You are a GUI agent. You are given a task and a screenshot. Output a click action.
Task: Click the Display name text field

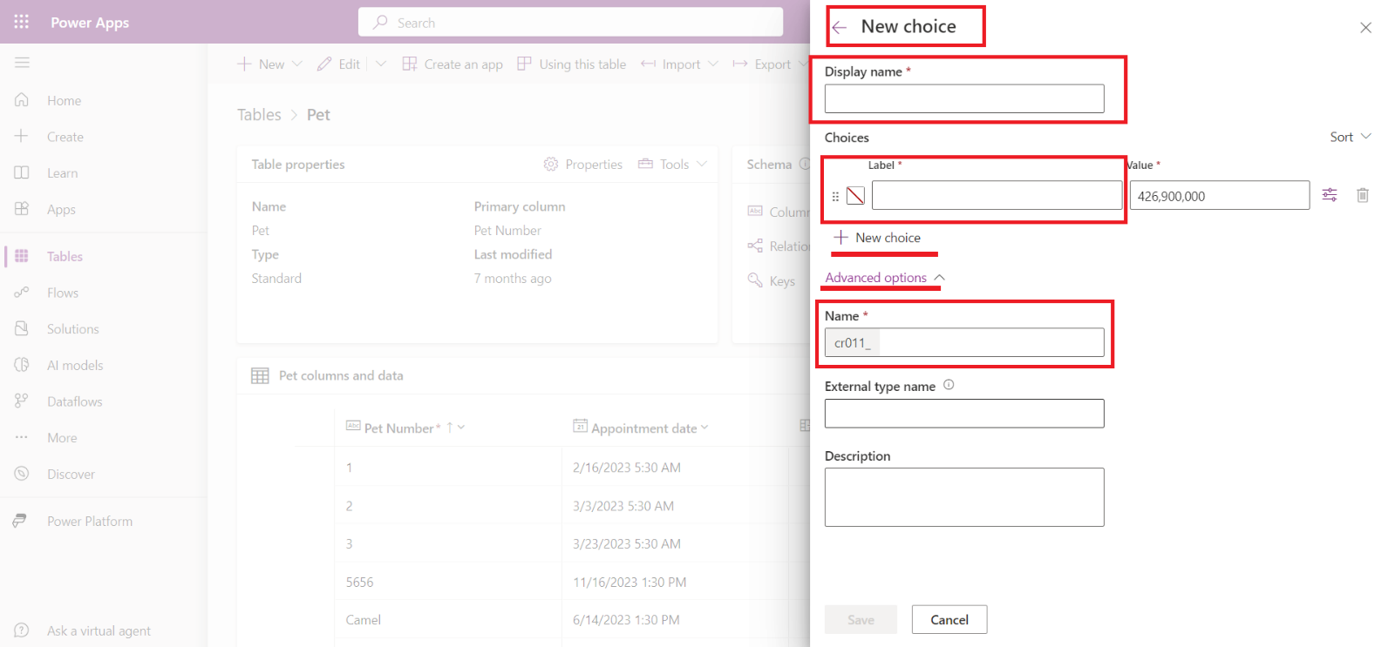click(963, 98)
